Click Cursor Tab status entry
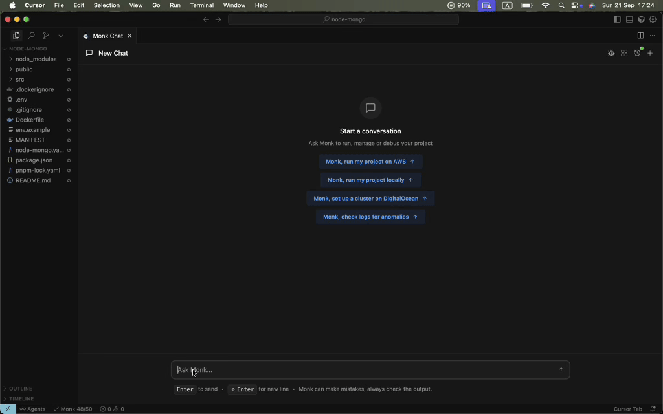 [627, 409]
